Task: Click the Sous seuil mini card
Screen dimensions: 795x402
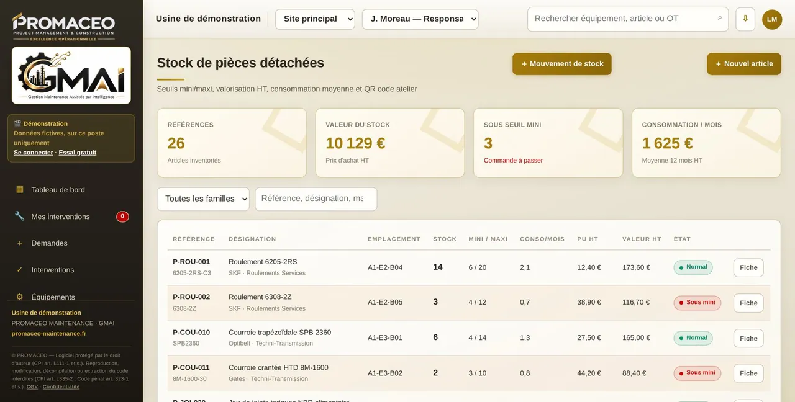Action: pyautogui.click(x=548, y=143)
